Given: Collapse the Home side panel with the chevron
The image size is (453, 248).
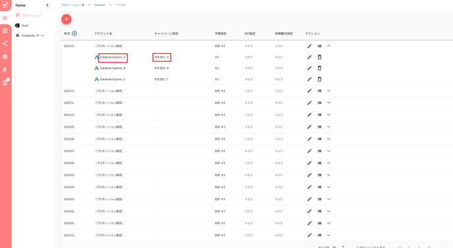Looking at the screenshot, I should tap(47, 5).
